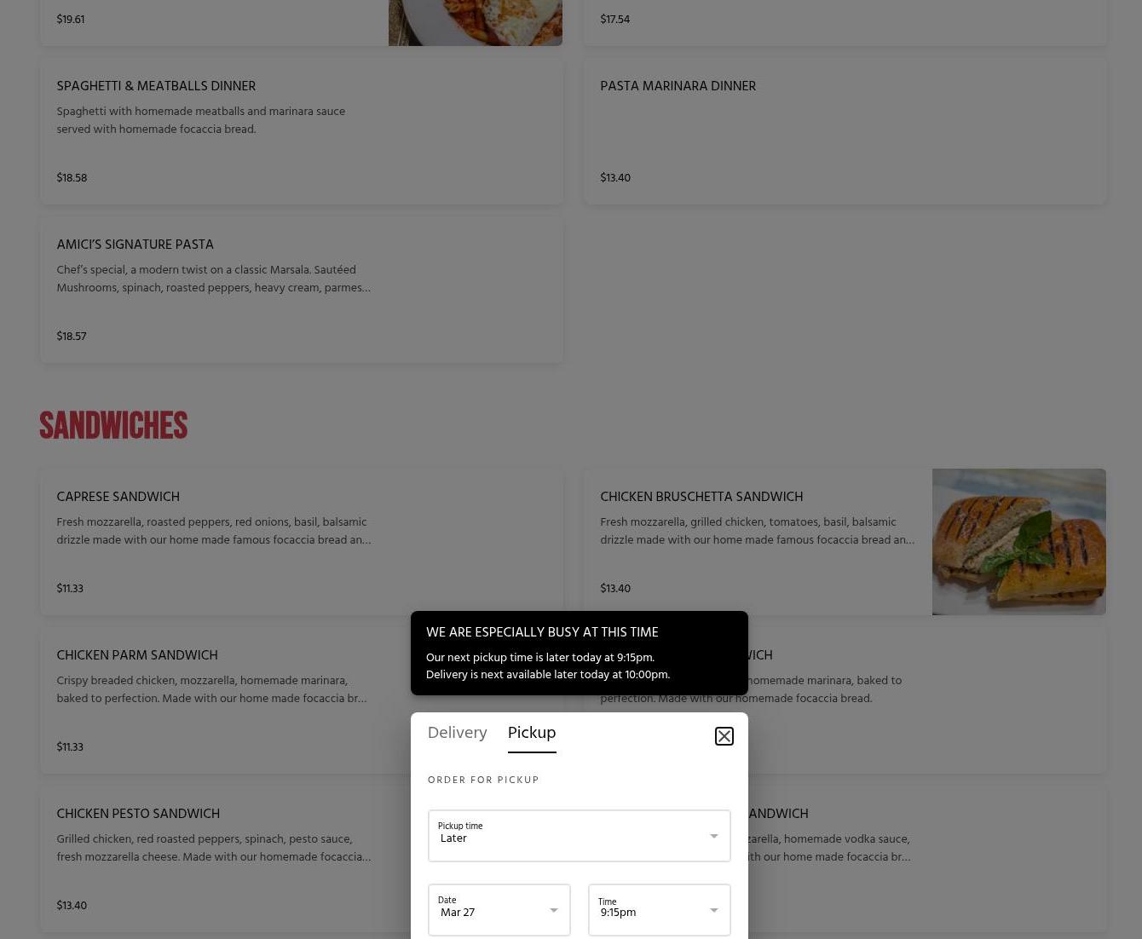Open Amici's Signature Pasta item

pyautogui.click(x=301, y=290)
